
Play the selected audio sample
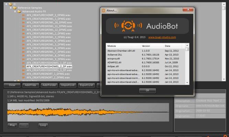(x=12, y=125)
